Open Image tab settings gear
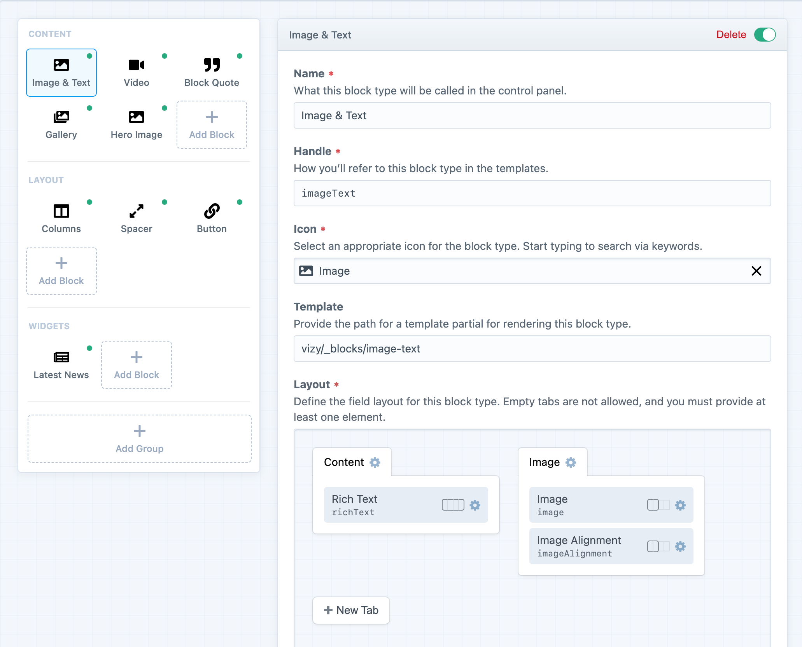802x647 pixels. point(571,462)
